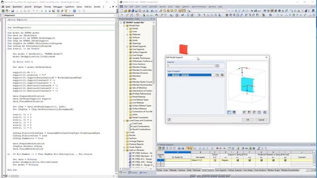This screenshot has height=178, width=317.
Task: Click the Result Combinations icon in navigator
Action: [130, 130]
